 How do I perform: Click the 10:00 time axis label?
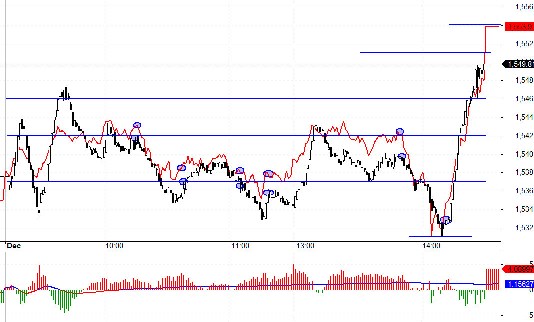tap(114, 246)
